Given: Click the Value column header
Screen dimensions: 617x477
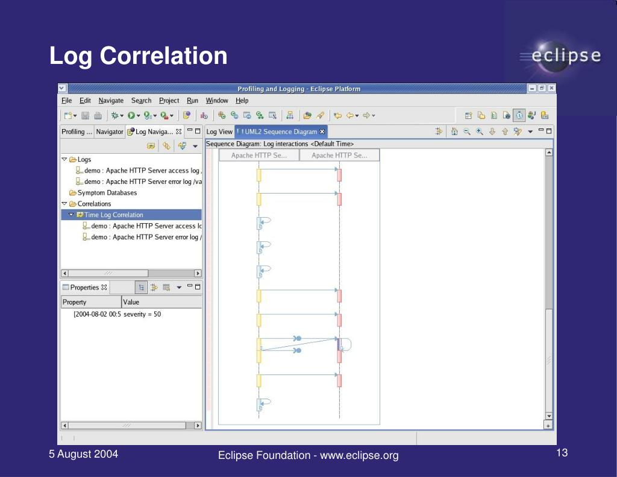Looking at the screenshot, I should (x=161, y=302).
